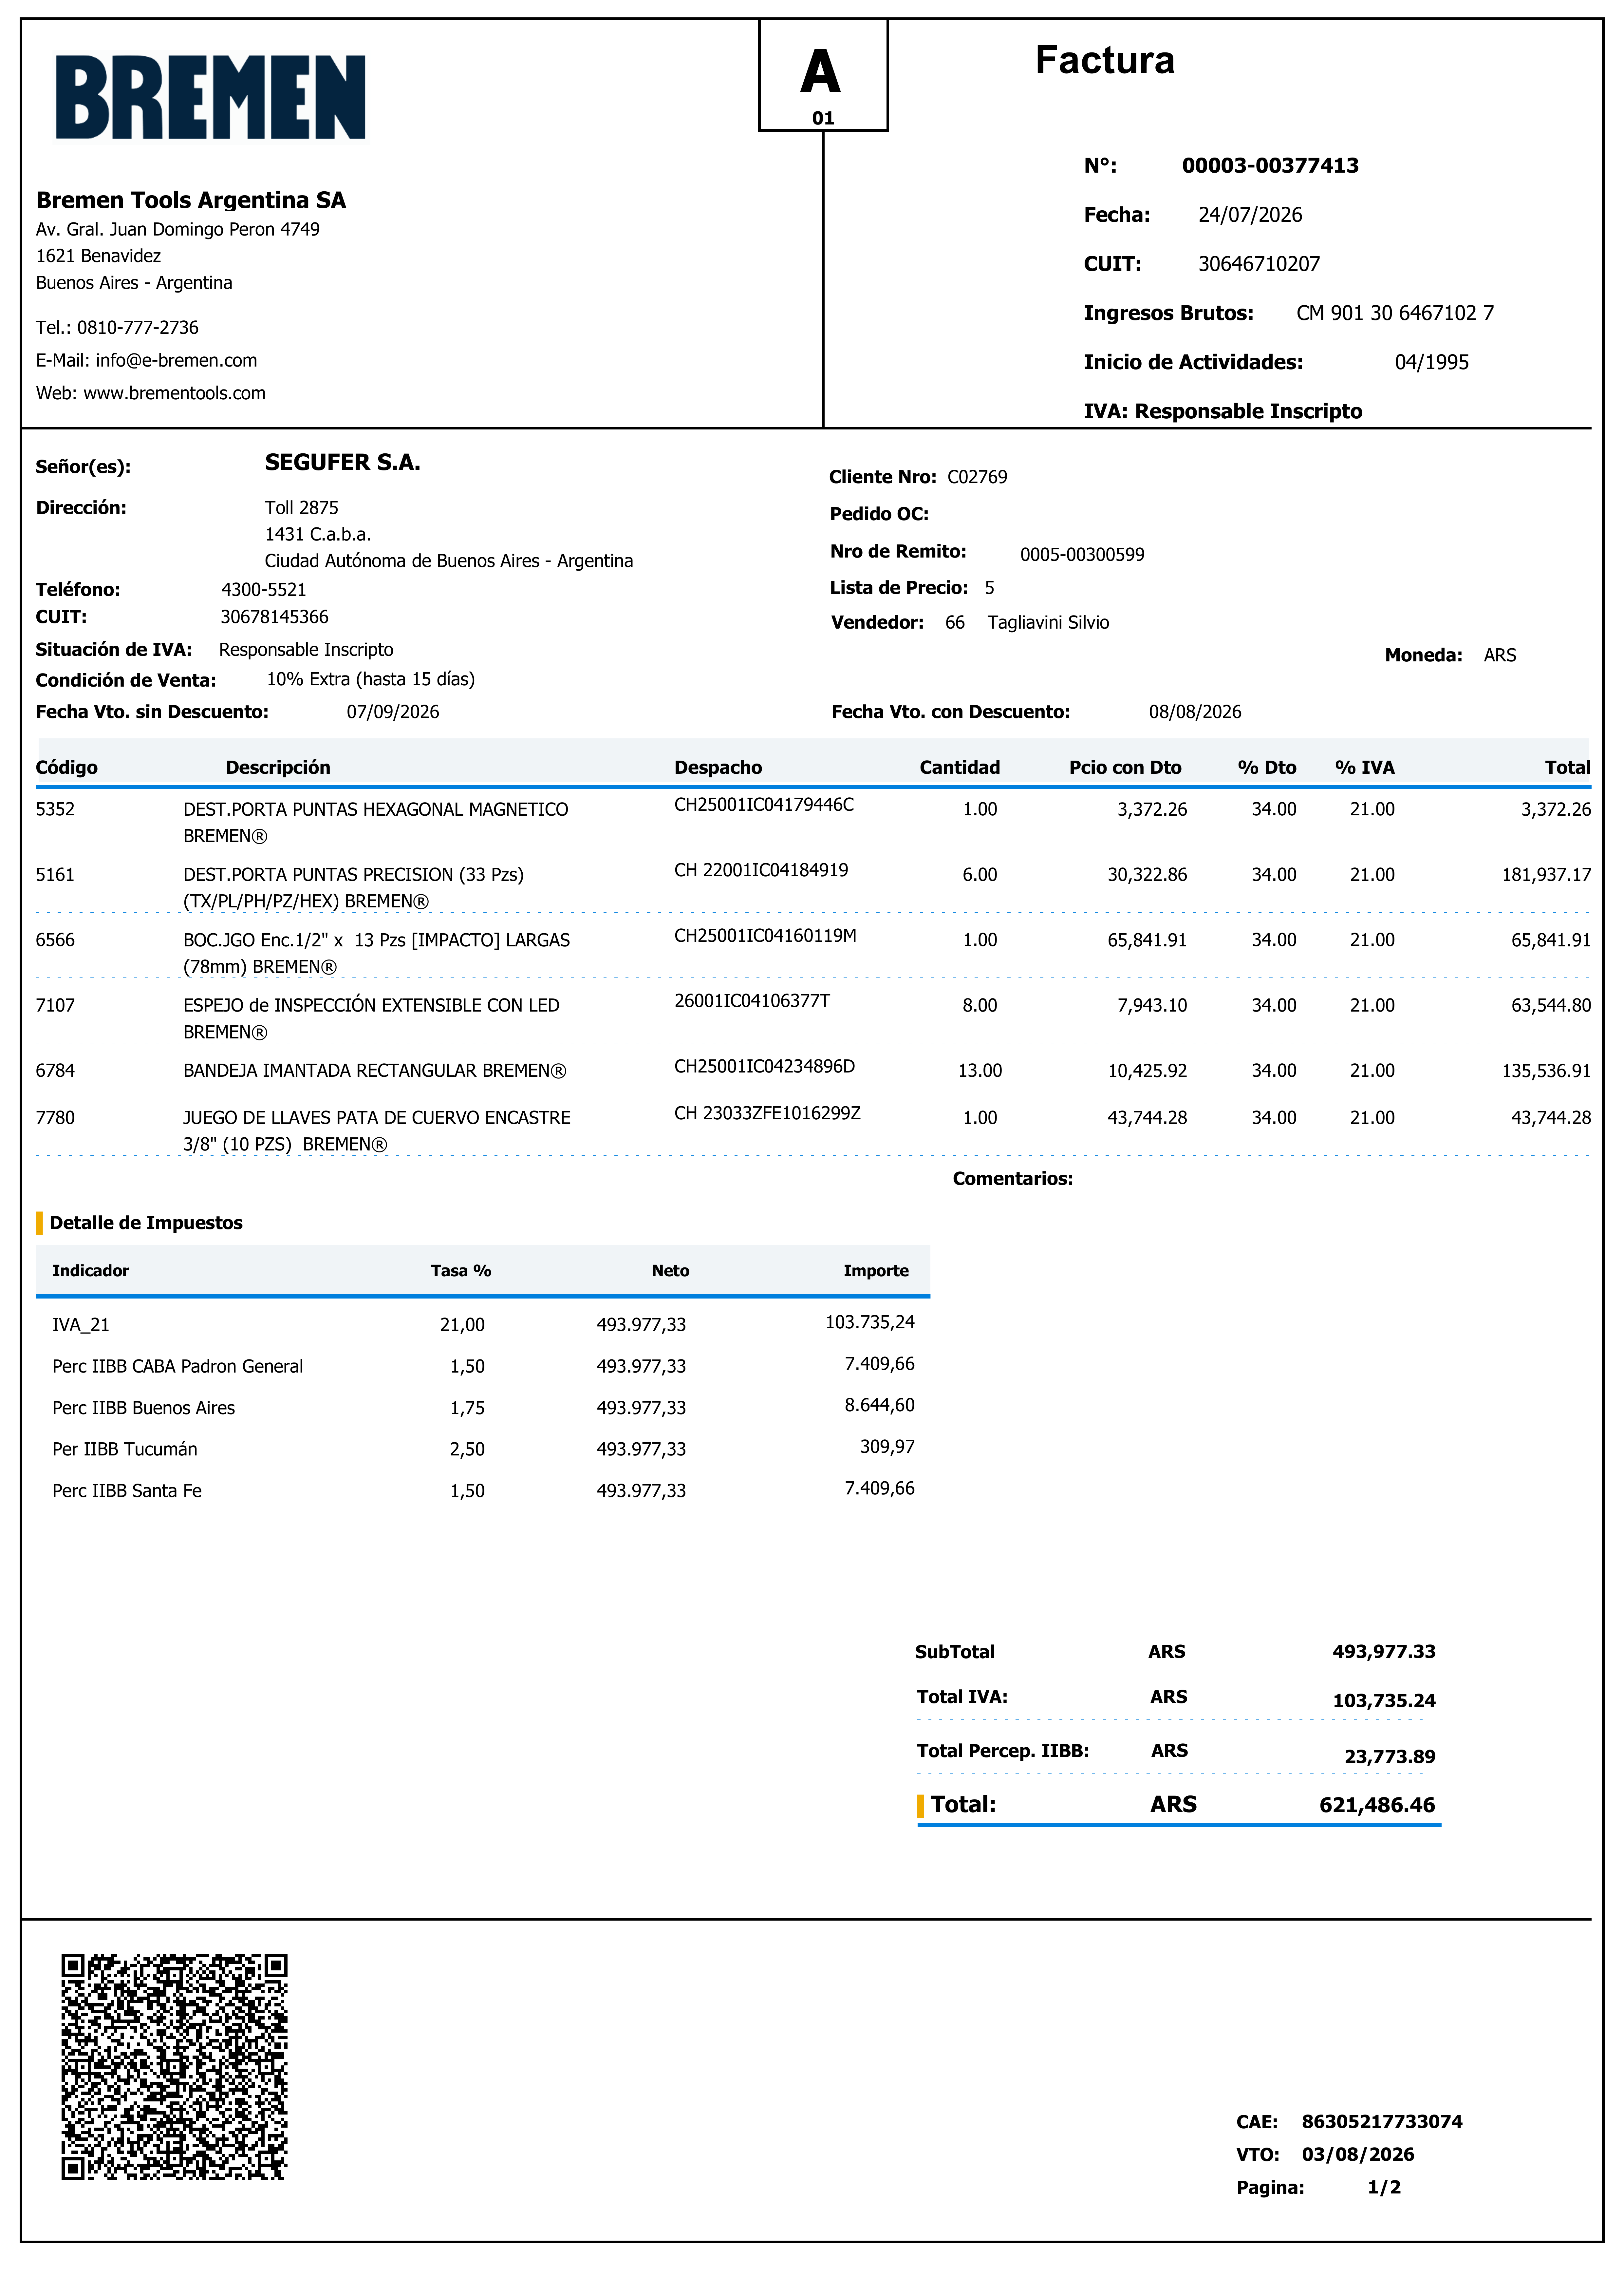Select the Factura heading
This screenshot has width=1624, height=2296.
[x=1105, y=60]
